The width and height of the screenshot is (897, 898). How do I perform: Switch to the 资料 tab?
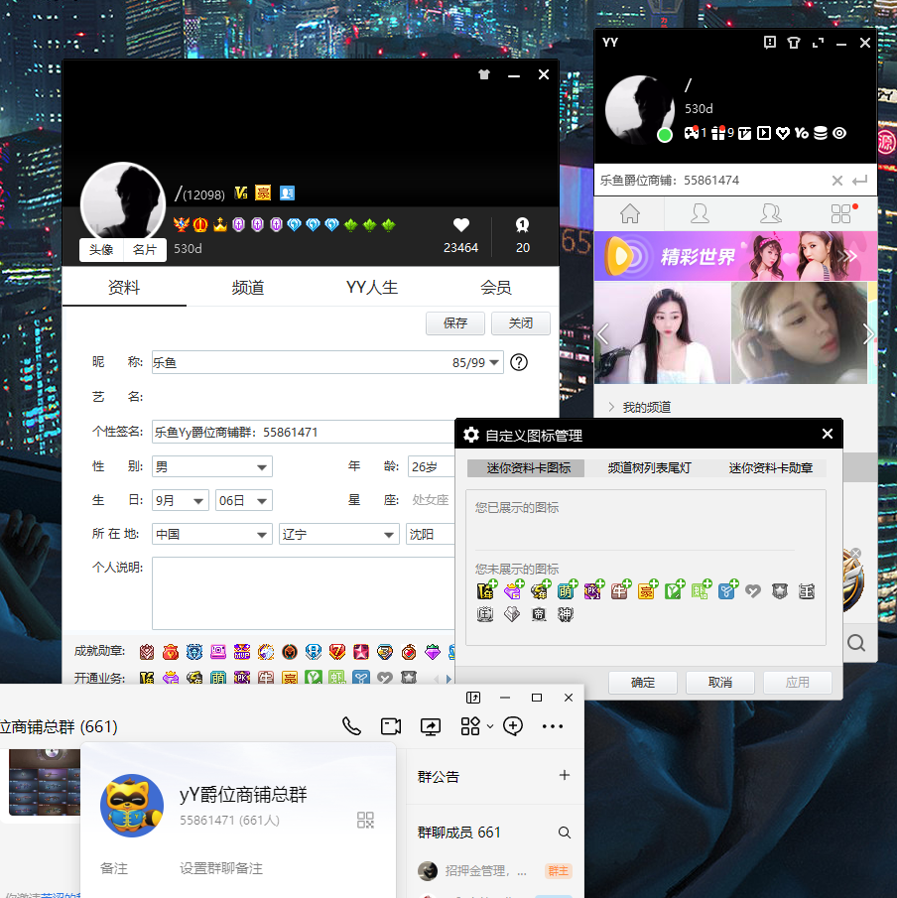click(x=124, y=288)
